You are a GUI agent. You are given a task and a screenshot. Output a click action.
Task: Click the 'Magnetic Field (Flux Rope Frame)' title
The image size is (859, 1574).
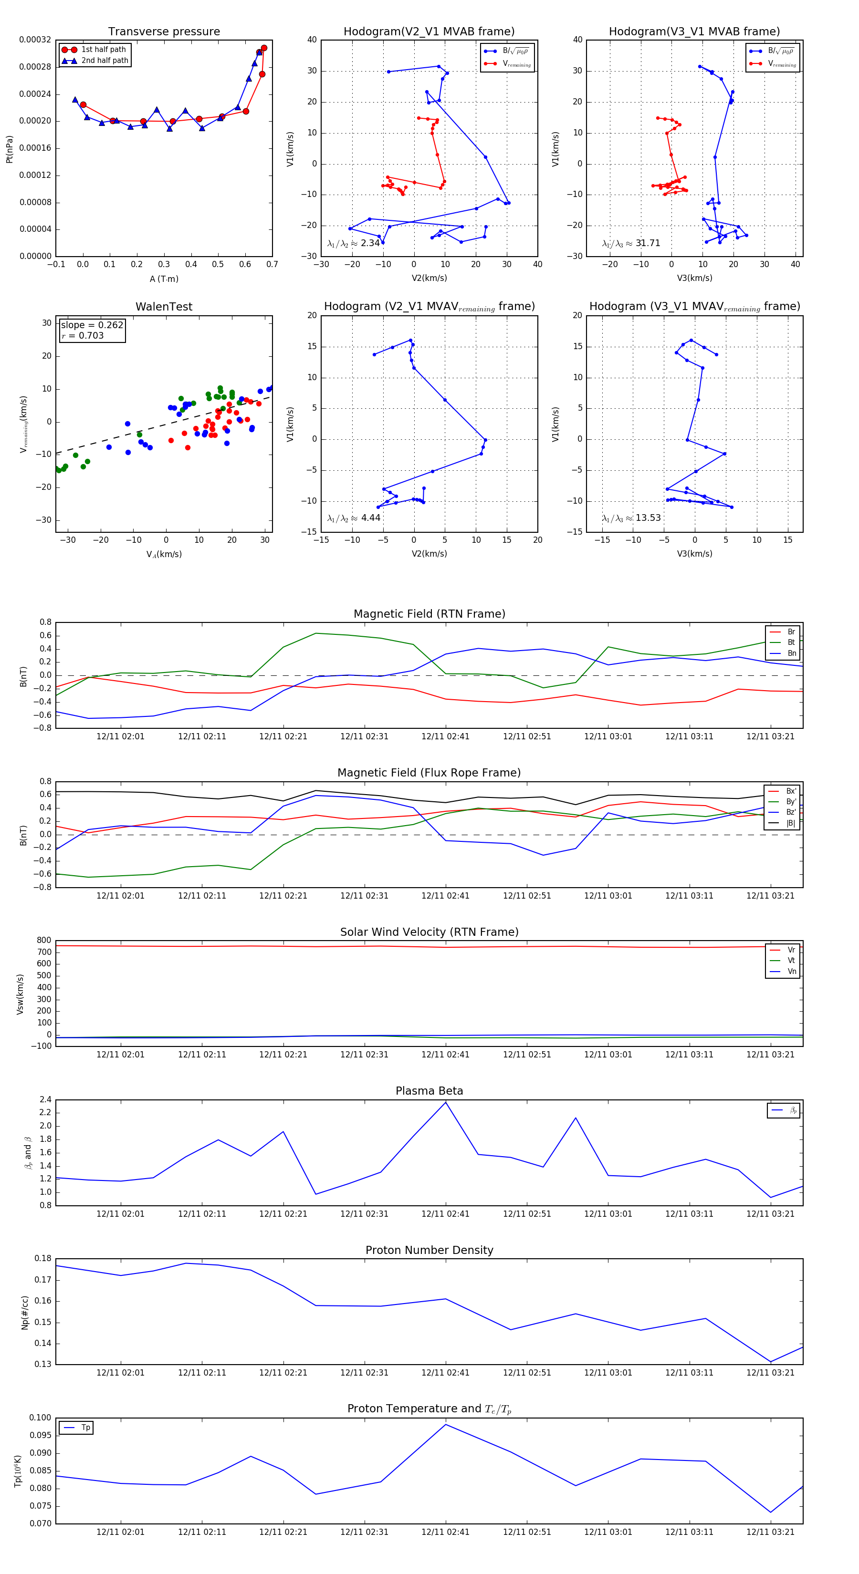coord(429,772)
